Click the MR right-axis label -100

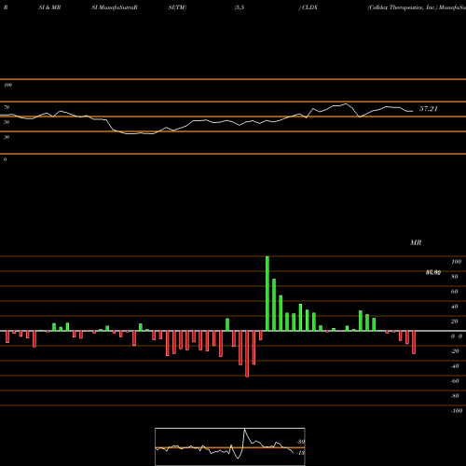click(457, 411)
